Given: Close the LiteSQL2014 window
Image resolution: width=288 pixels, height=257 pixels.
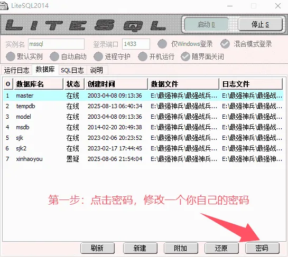Looking at the screenshot, I should (278, 6).
